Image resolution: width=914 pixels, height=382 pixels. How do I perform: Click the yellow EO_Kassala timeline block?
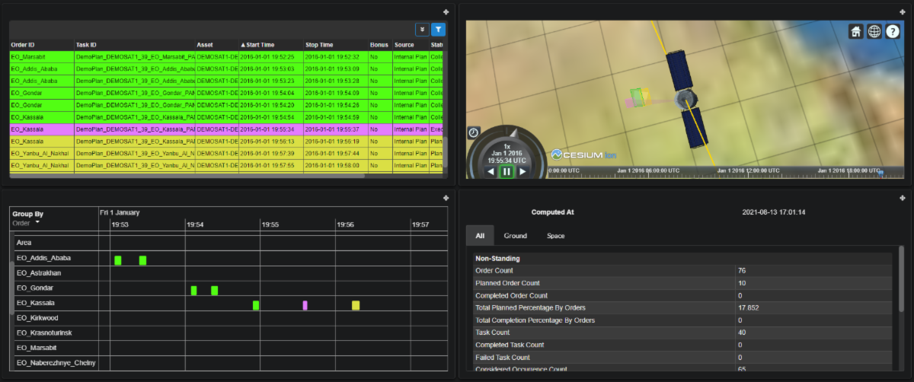(x=356, y=305)
